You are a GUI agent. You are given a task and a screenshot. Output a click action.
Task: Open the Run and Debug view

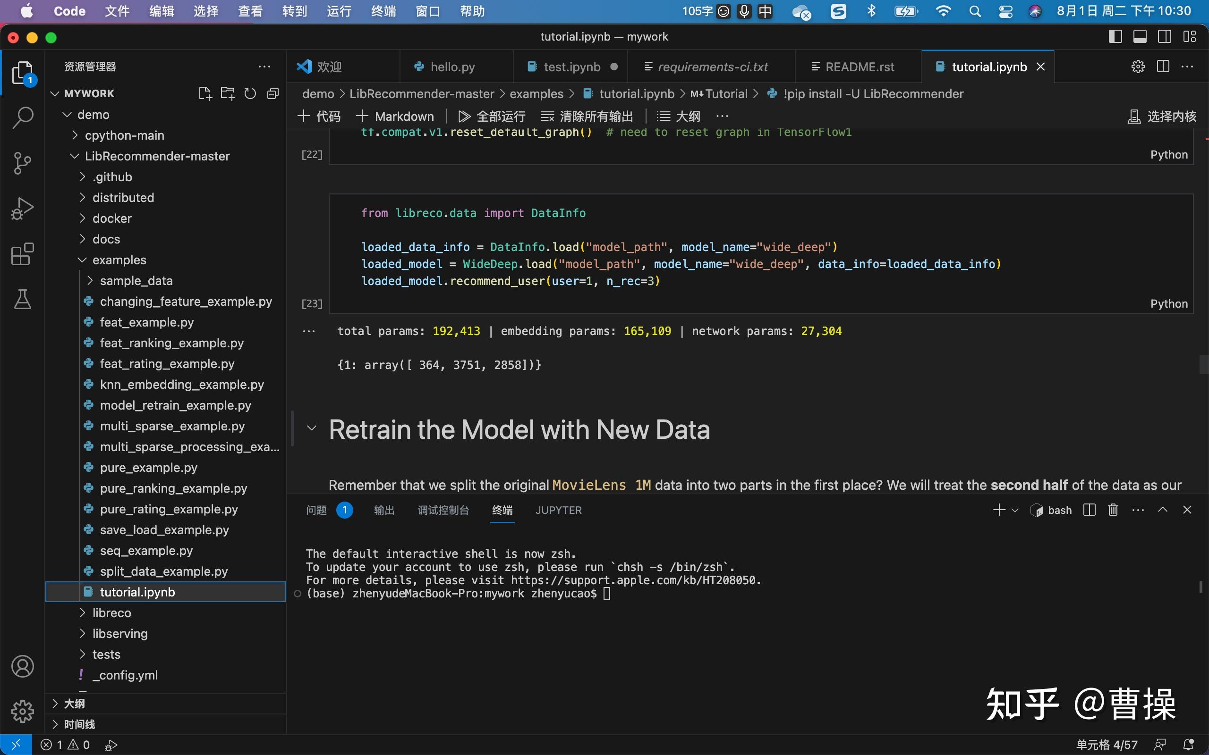pos(23,209)
